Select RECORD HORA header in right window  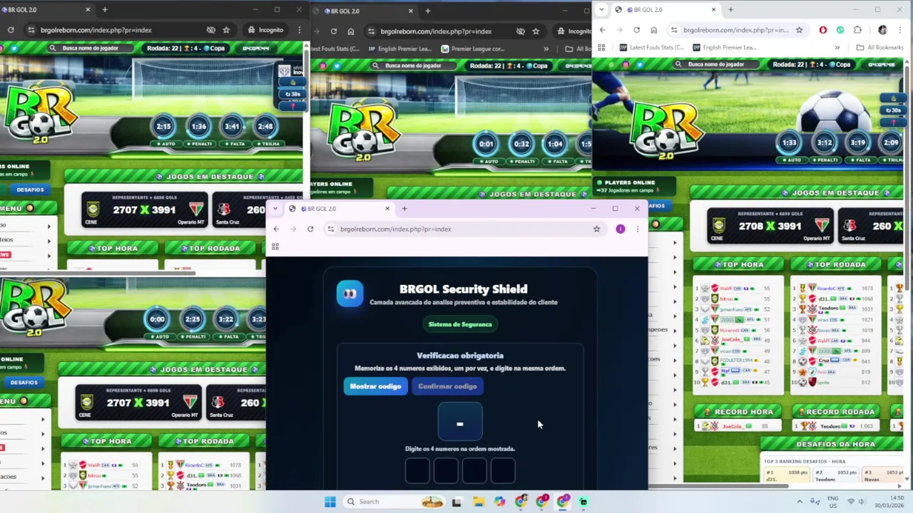pos(738,412)
